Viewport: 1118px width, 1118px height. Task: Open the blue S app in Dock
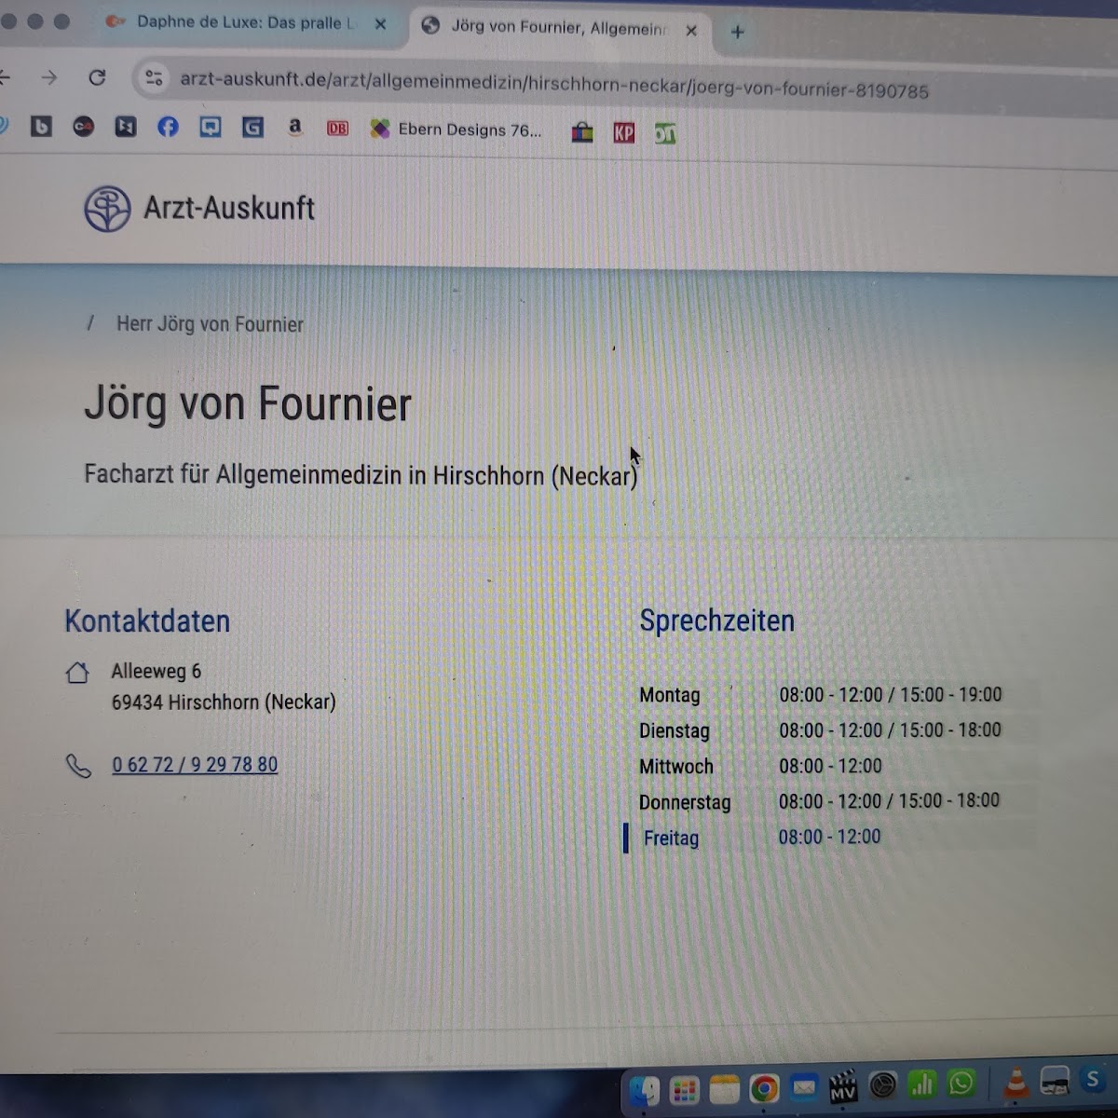point(1093,1080)
